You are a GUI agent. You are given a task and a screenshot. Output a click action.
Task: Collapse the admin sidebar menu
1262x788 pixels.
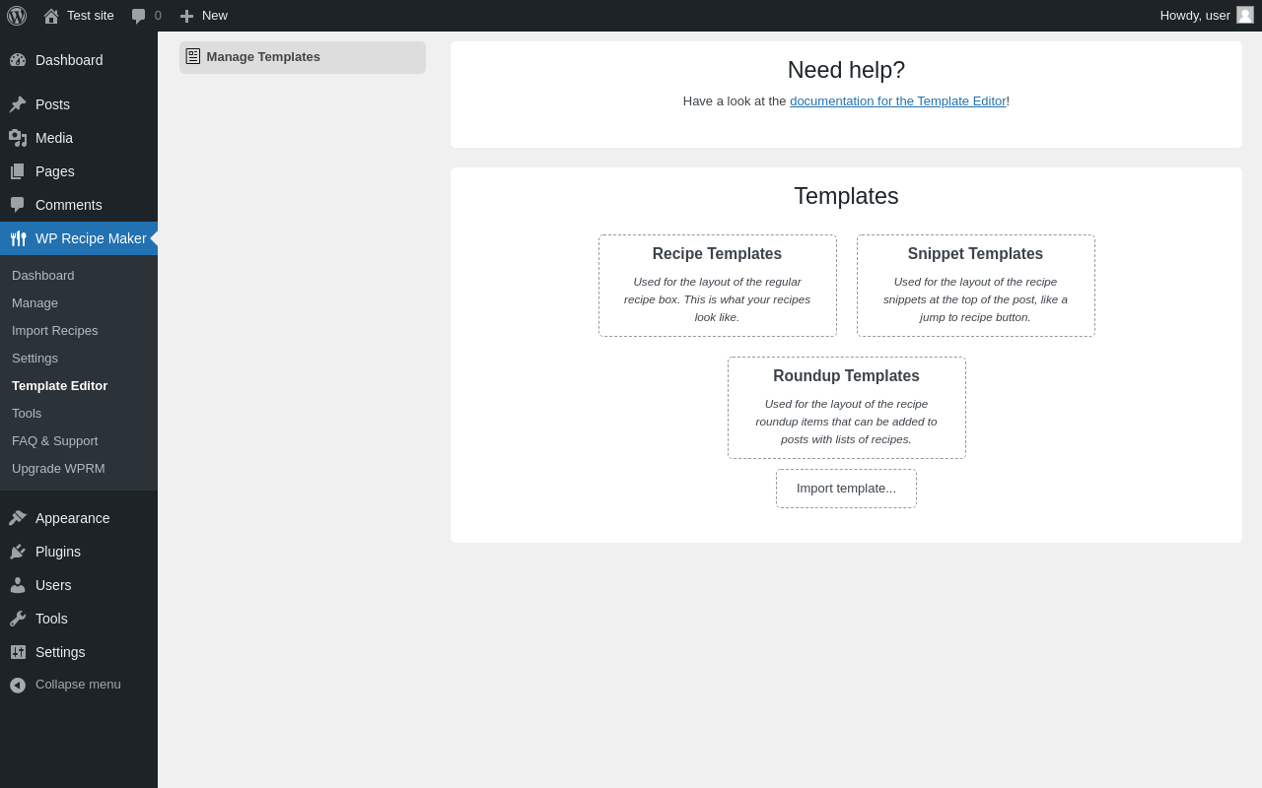[x=79, y=685]
